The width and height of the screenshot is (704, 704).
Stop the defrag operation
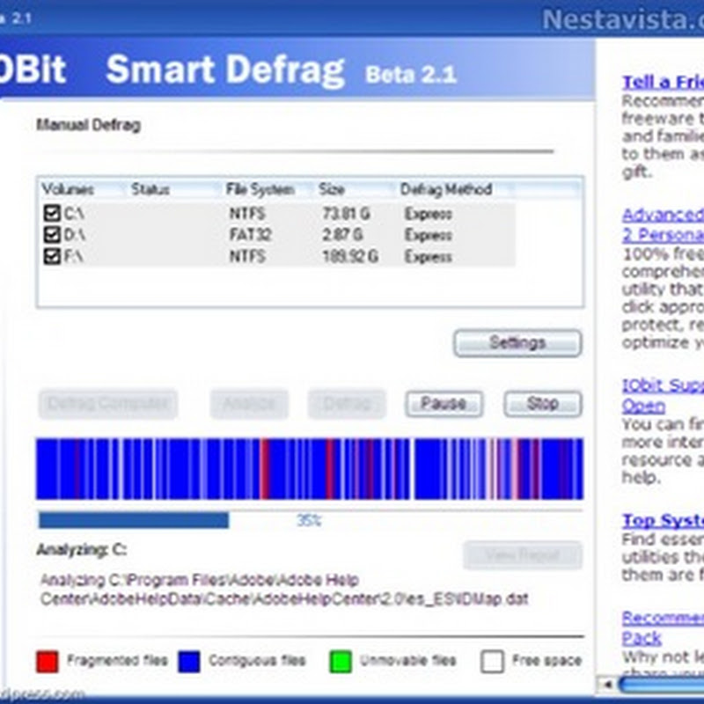tap(542, 404)
